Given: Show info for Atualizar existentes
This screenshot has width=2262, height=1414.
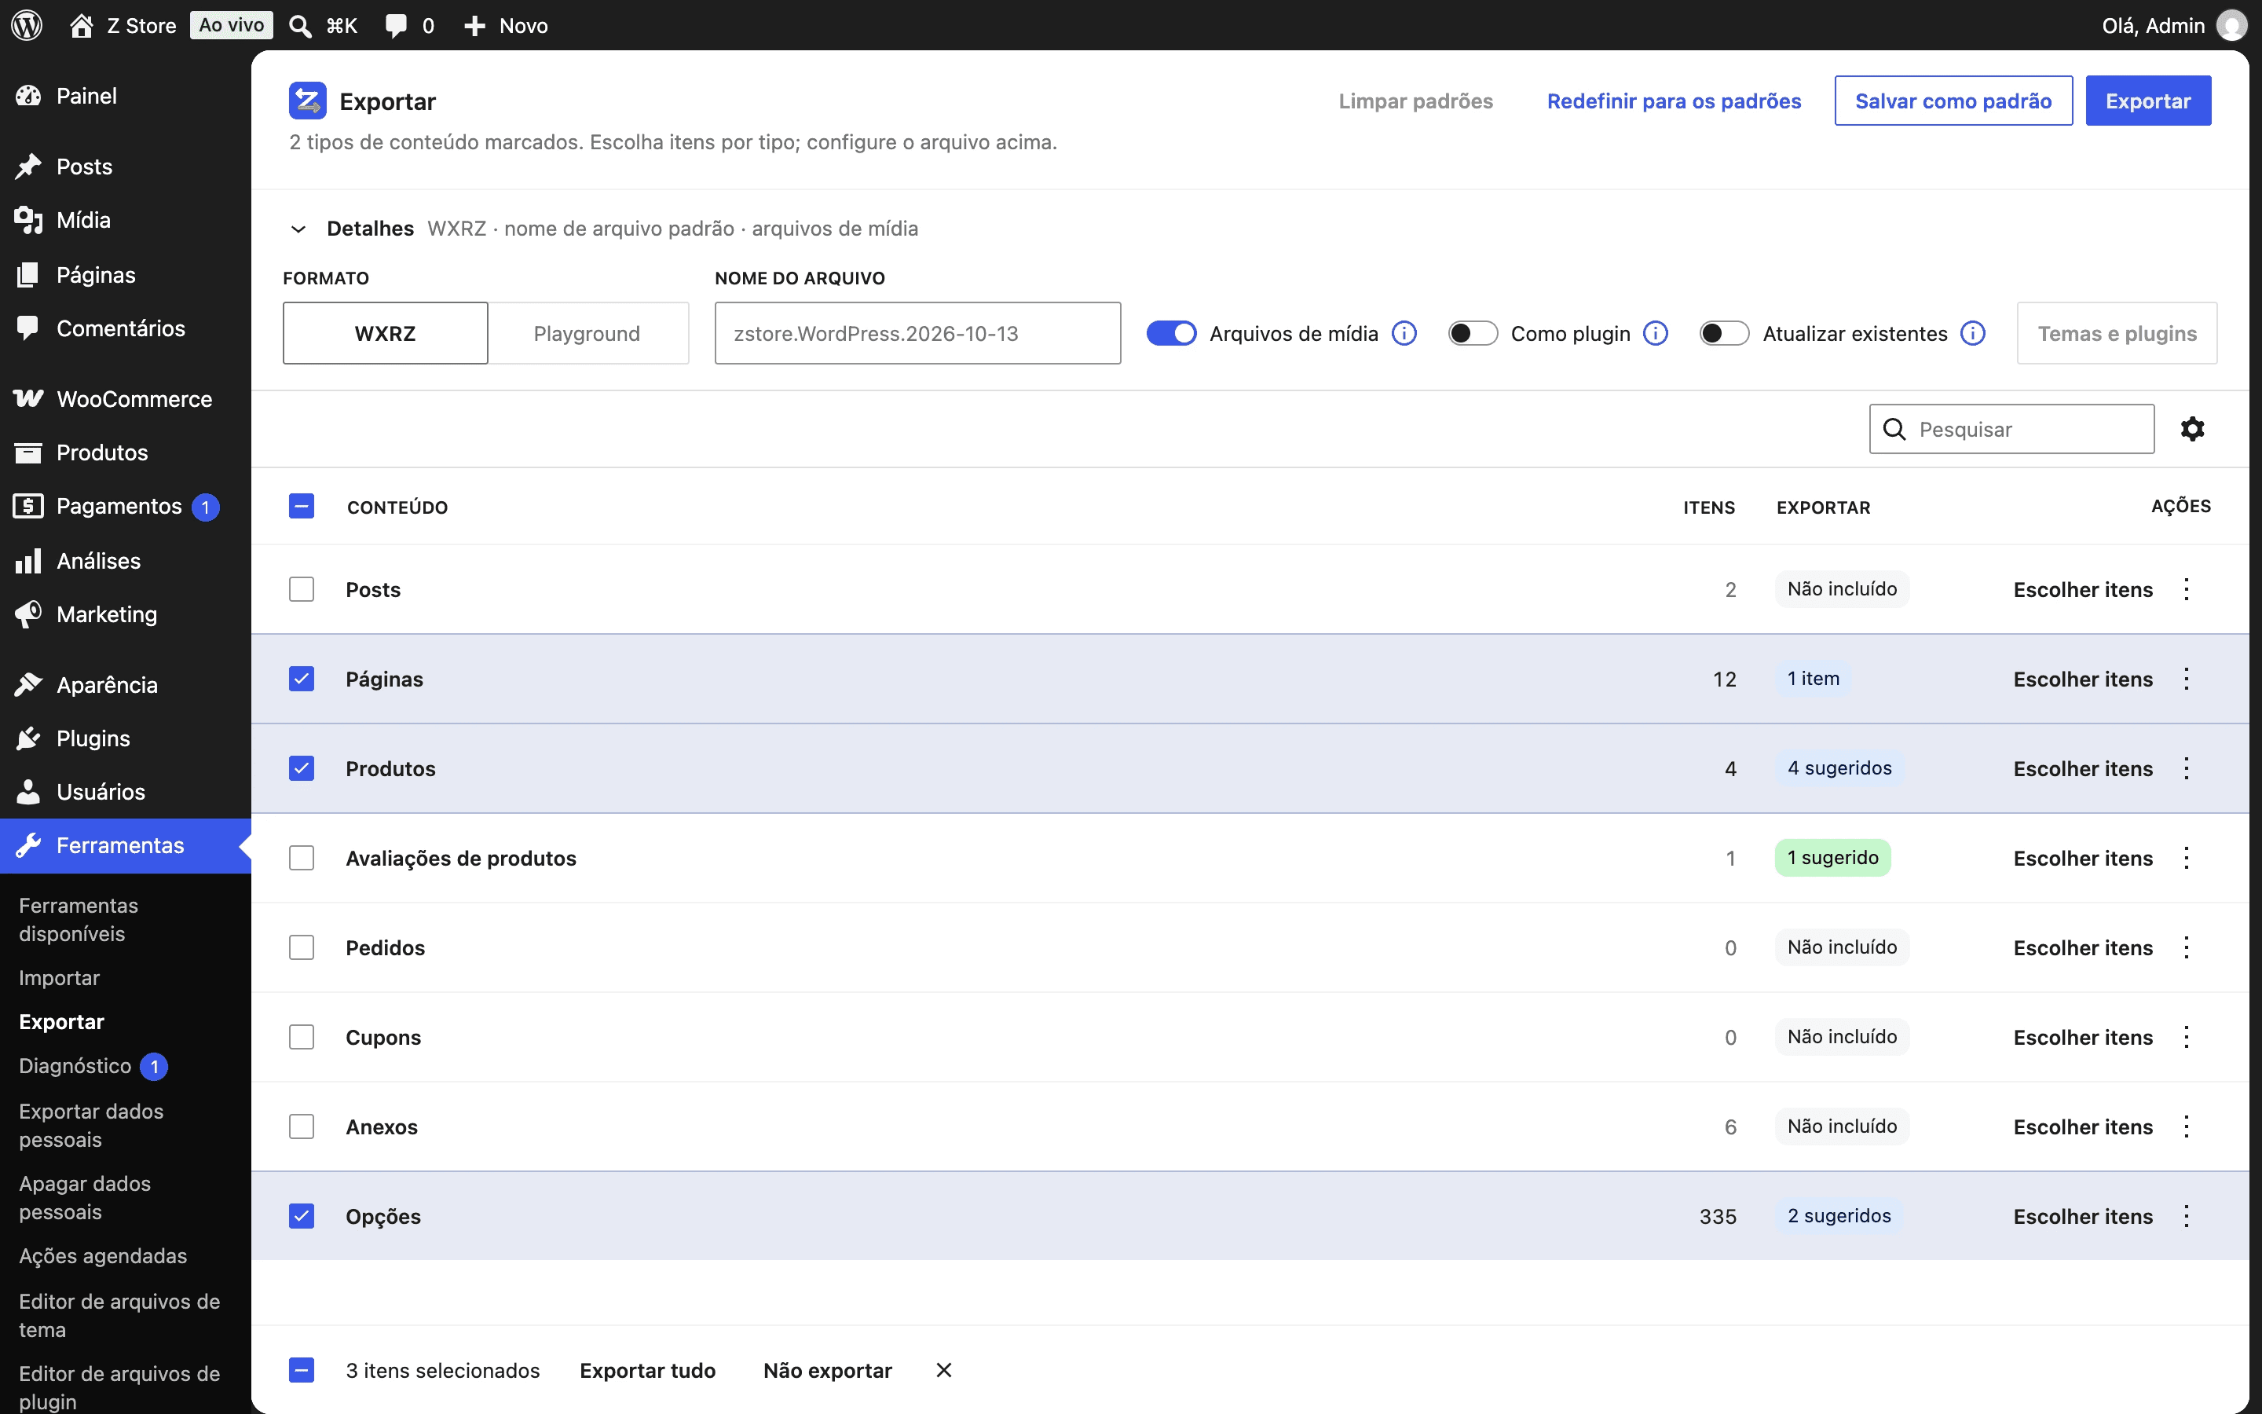Looking at the screenshot, I should point(1973,334).
